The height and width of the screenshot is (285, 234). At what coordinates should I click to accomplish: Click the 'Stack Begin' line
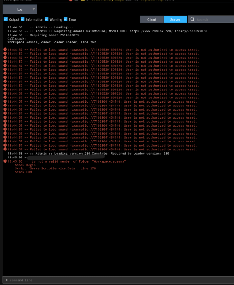pos(25,165)
